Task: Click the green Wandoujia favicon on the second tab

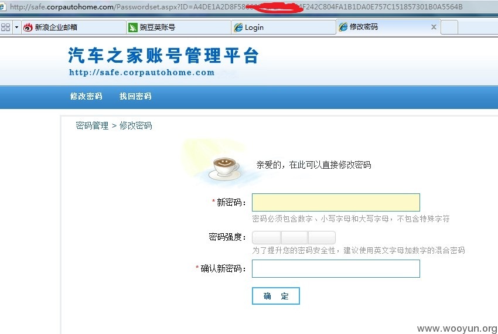Action: (x=133, y=28)
